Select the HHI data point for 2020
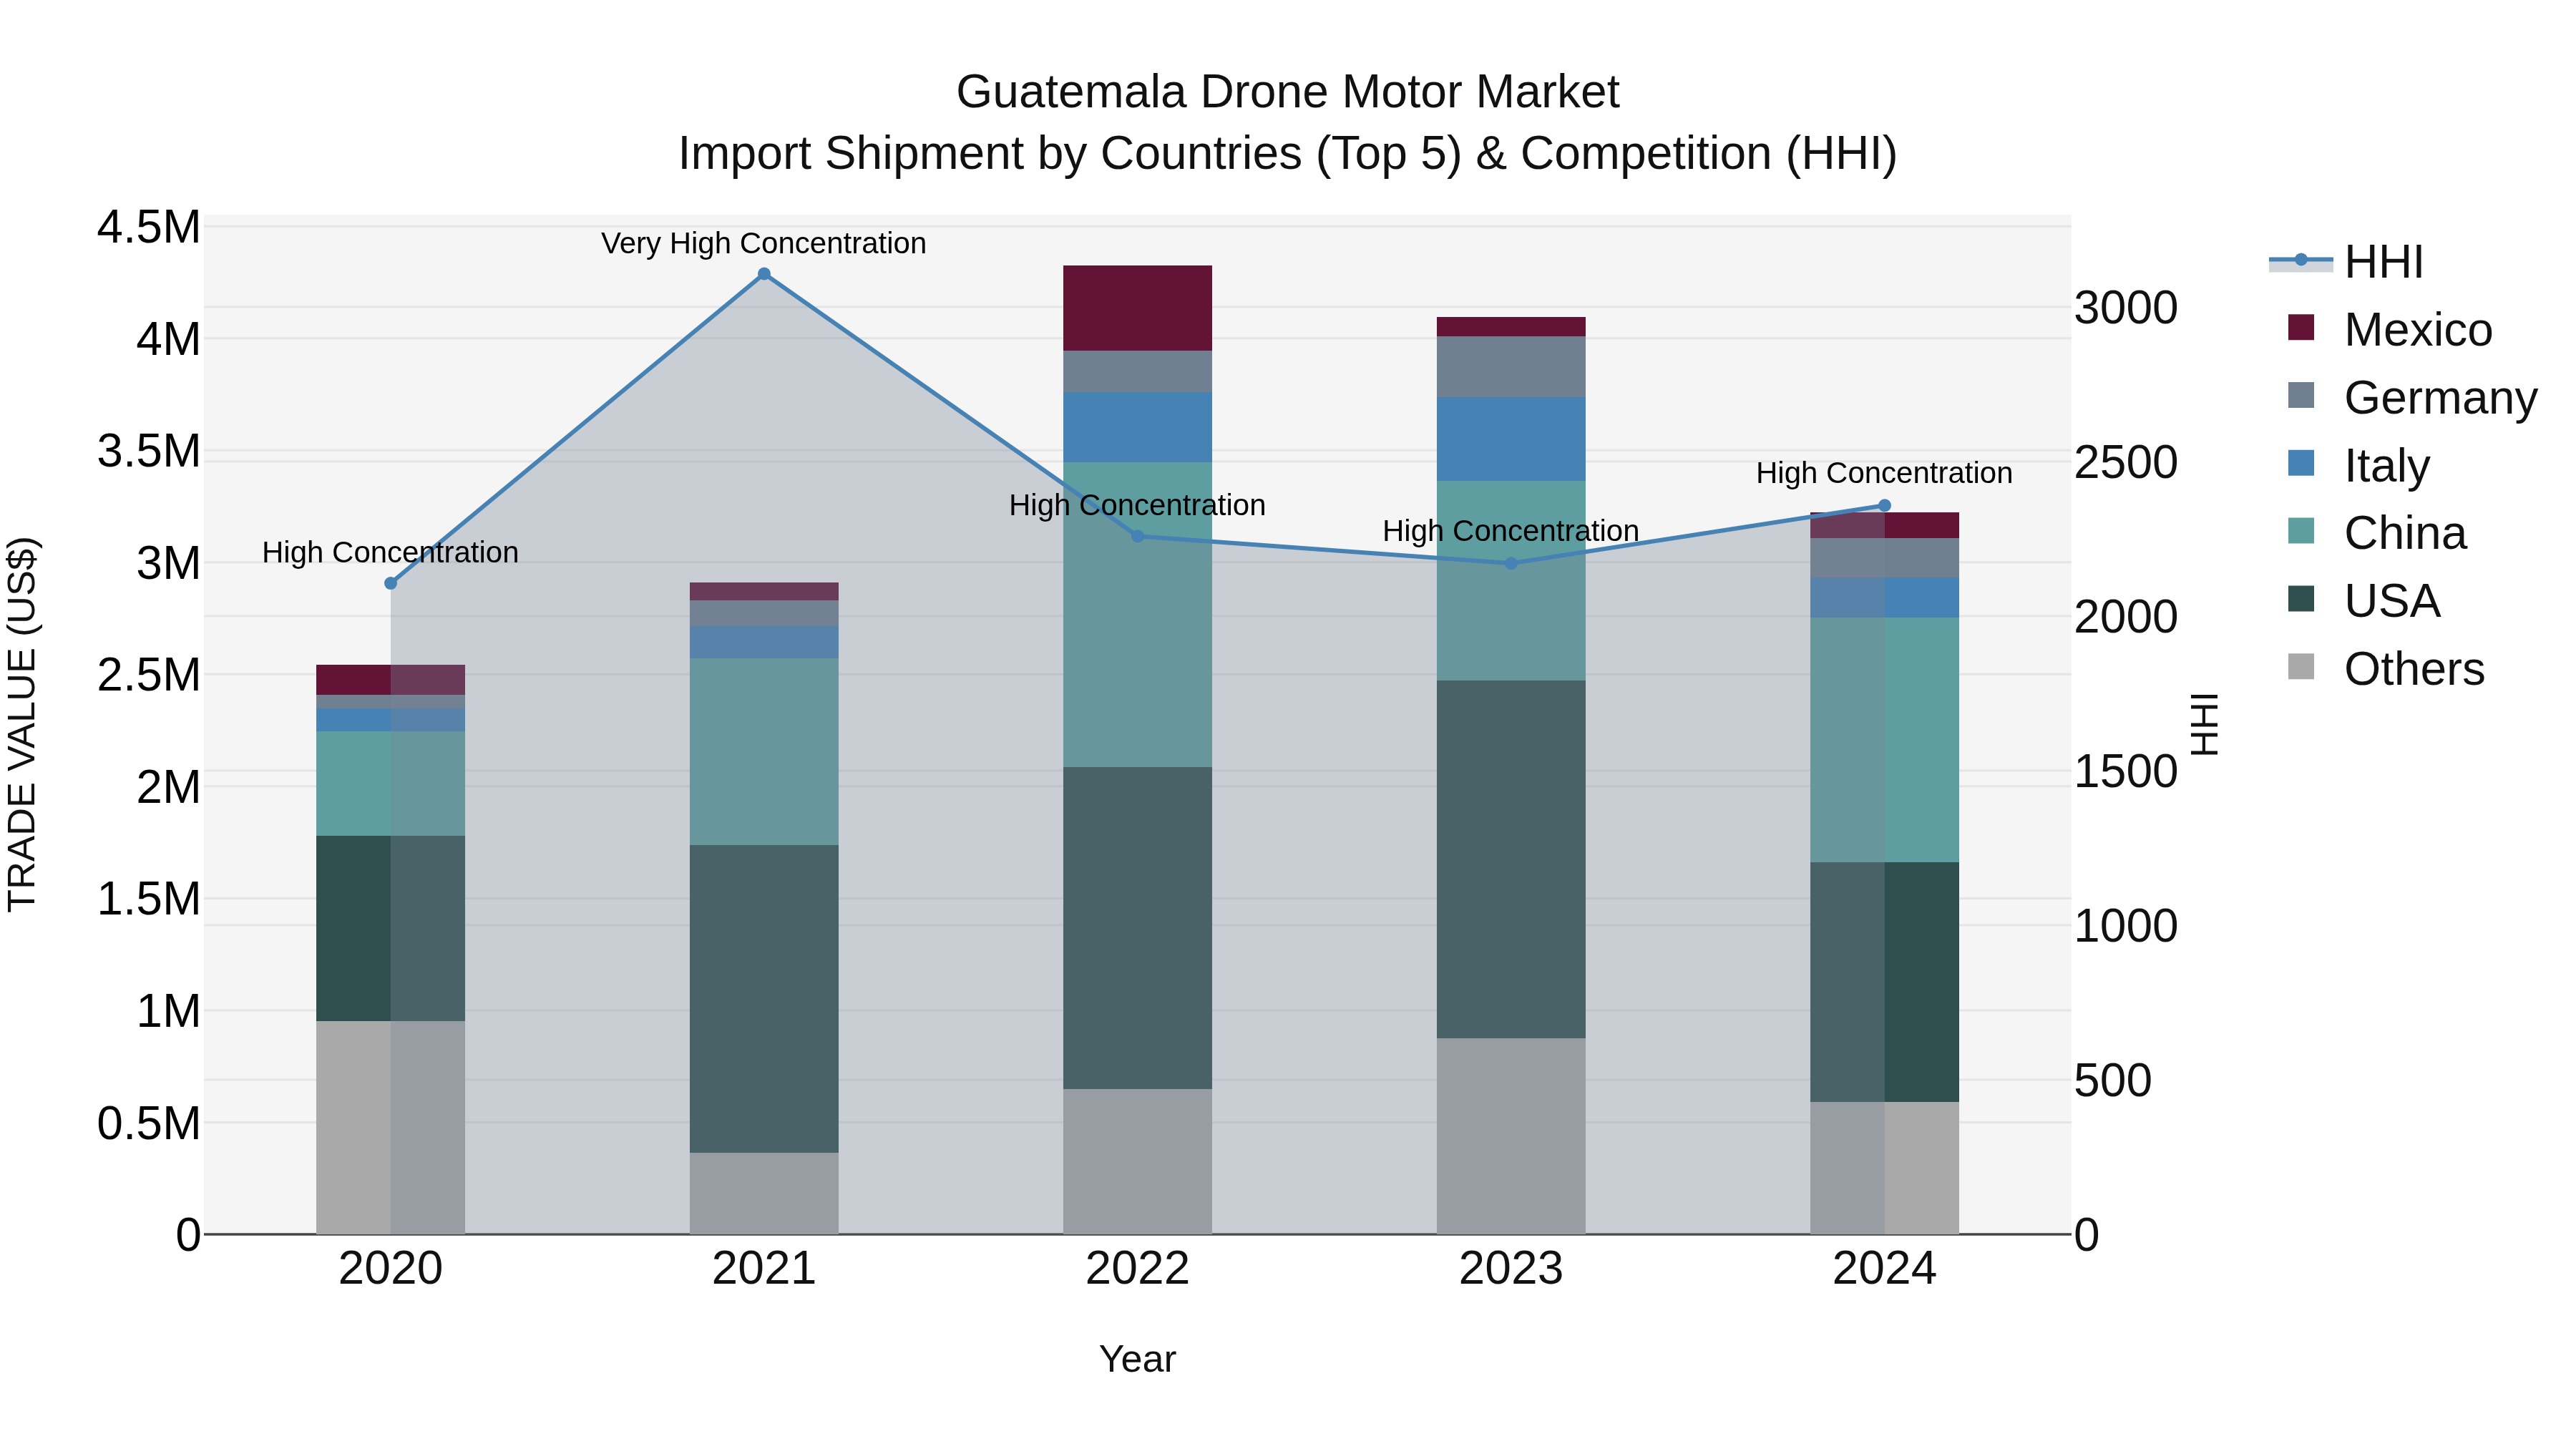The height and width of the screenshot is (1449, 2576). 391,583
